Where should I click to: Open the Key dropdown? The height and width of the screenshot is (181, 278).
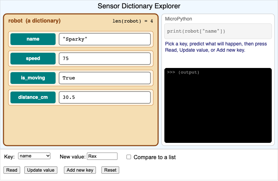coord(34,156)
